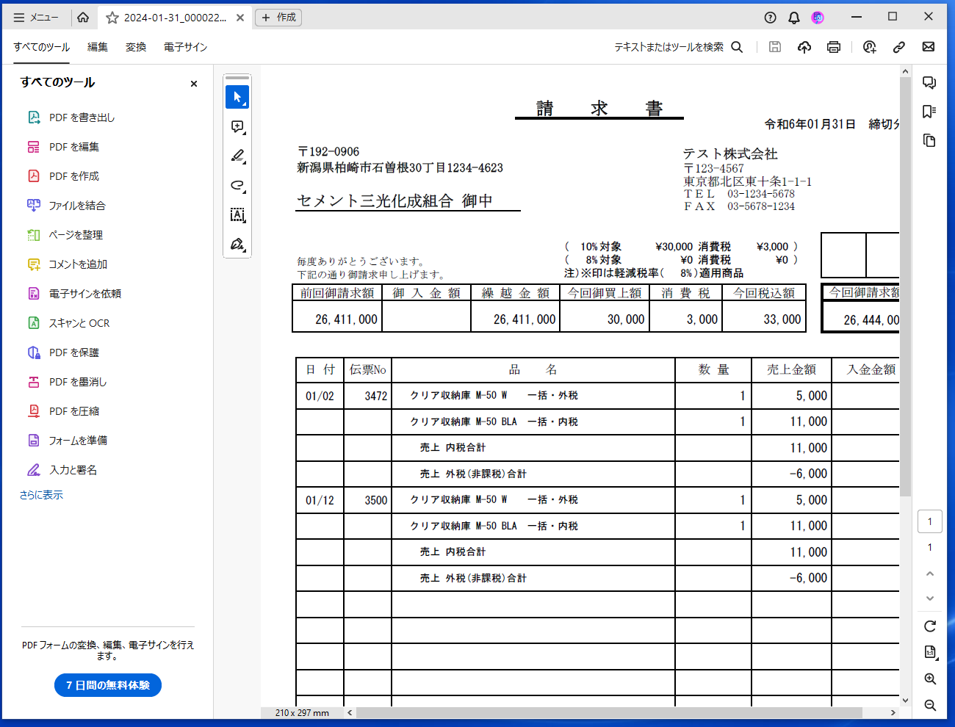
Task: Click the search text or tools field
Action: coord(677,47)
